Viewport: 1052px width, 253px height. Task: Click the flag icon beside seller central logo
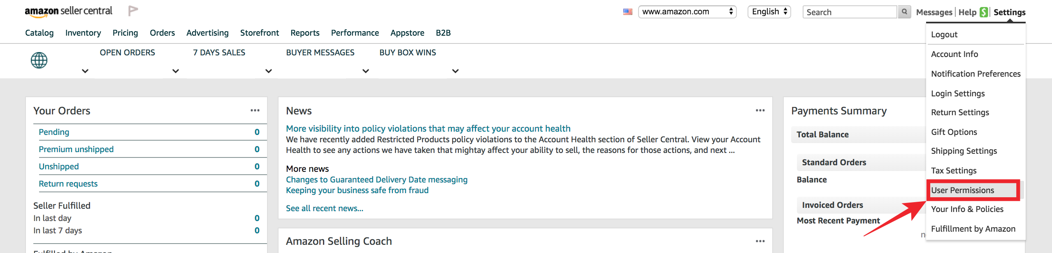(x=133, y=11)
